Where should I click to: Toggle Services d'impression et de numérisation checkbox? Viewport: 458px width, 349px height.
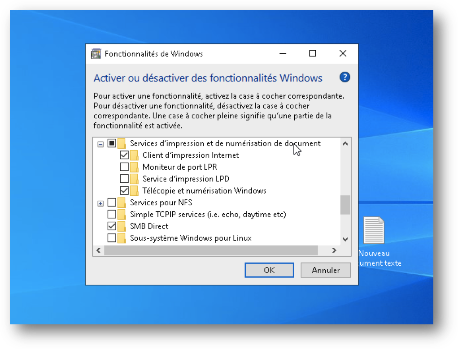point(112,143)
